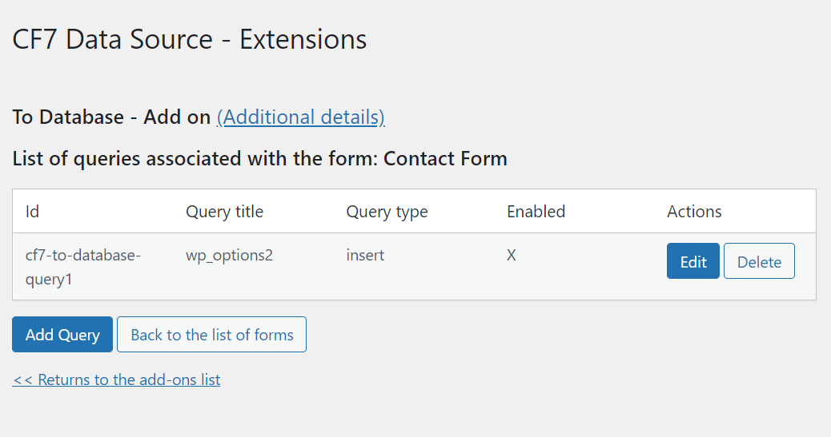Click the Query type column header
The width and height of the screenshot is (831, 437).
click(x=387, y=212)
